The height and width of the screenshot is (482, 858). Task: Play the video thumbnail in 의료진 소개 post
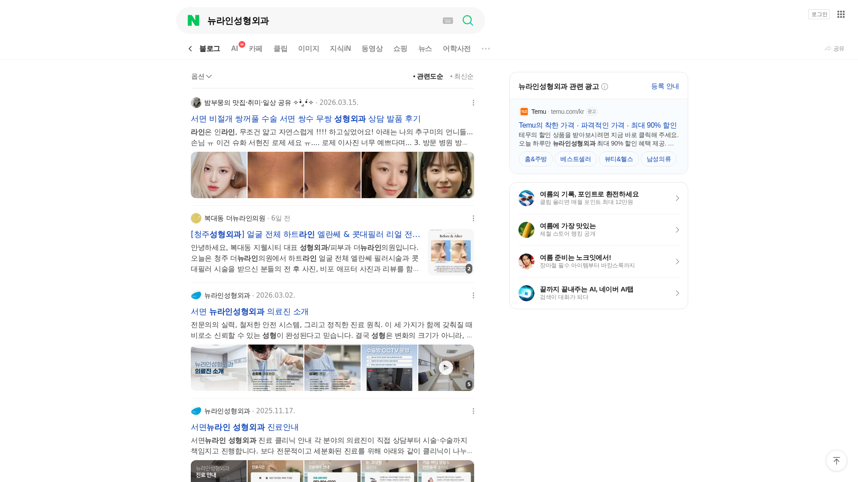coord(446,367)
